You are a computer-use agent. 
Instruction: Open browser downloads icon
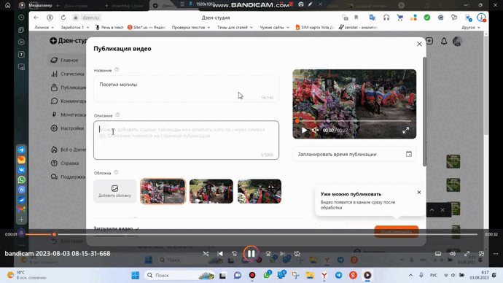pyautogui.click(x=481, y=18)
